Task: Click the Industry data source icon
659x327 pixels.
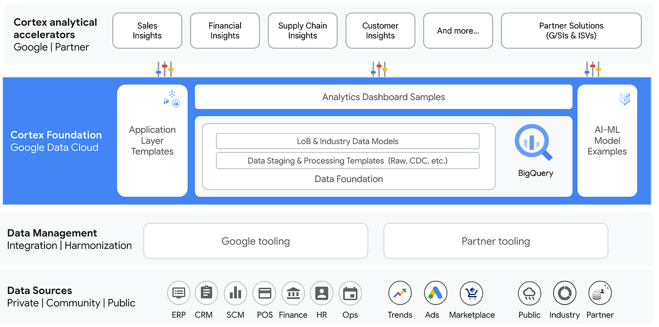Action: click(565, 293)
